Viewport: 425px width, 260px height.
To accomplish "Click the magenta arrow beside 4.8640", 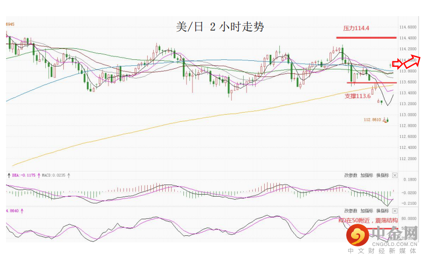I will [23, 211].
